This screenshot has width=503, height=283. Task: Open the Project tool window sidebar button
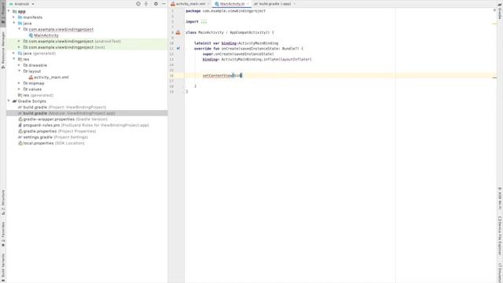point(3,13)
